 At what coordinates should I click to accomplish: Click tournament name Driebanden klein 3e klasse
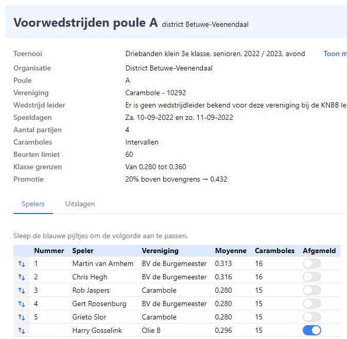pos(168,53)
